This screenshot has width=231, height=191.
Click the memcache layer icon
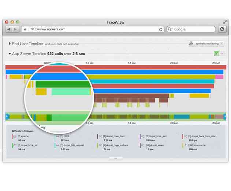tap(186, 145)
